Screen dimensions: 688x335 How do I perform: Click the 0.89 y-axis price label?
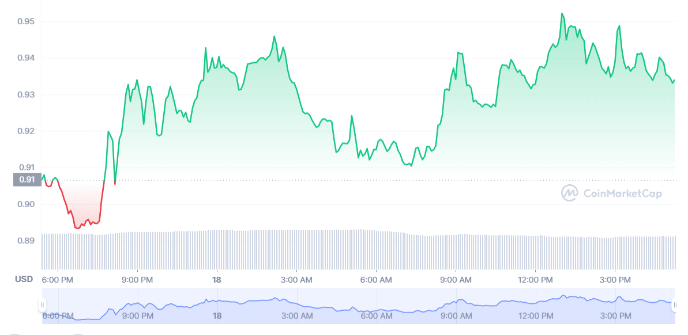[x=26, y=241]
